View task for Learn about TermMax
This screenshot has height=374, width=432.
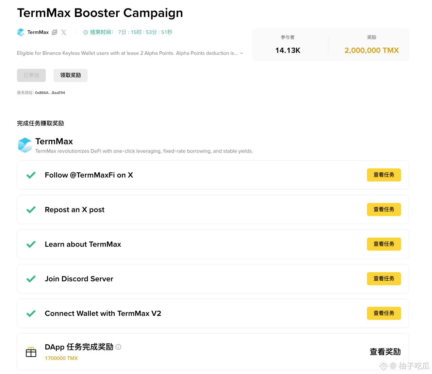point(384,244)
